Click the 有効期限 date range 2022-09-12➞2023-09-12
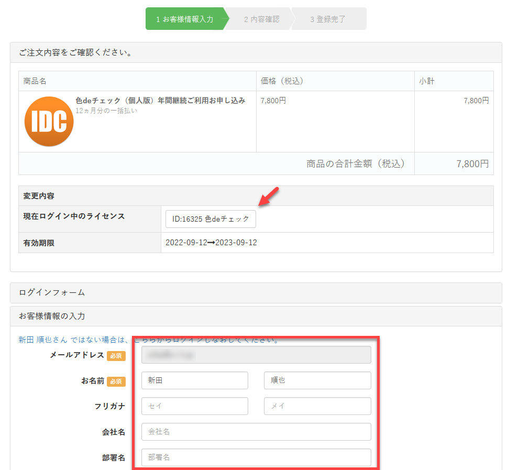 pyautogui.click(x=211, y=243)
